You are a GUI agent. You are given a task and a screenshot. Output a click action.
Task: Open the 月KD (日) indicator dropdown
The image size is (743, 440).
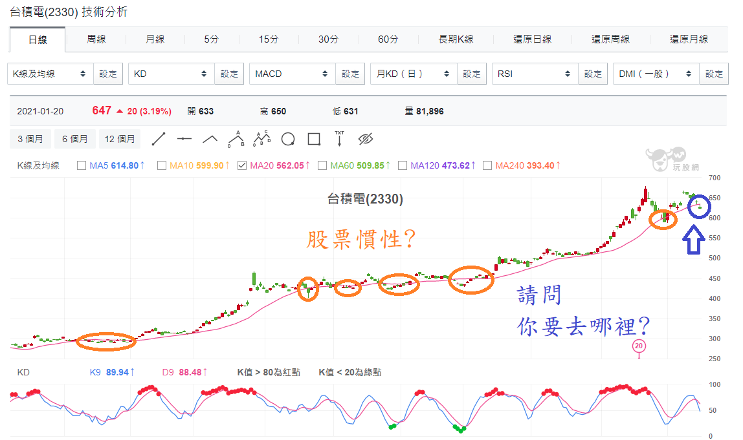[x=414, y=74]
